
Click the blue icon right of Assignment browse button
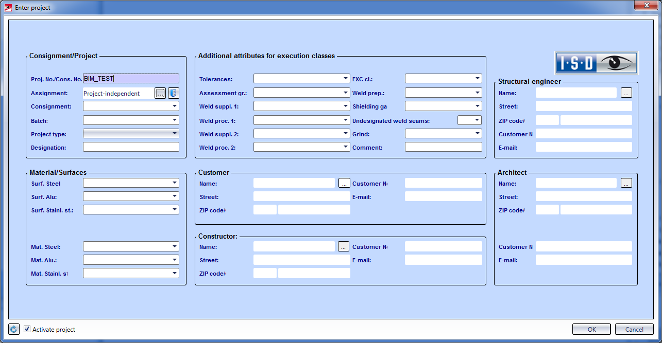click(x=173, y=93)
